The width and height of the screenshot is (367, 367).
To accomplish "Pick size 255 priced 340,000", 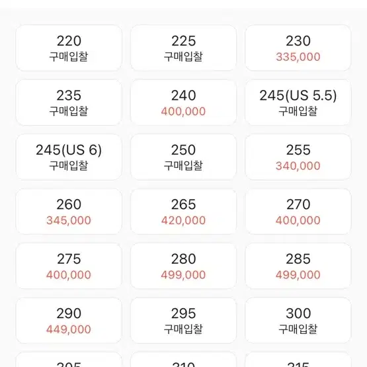I will coord(298,157).
